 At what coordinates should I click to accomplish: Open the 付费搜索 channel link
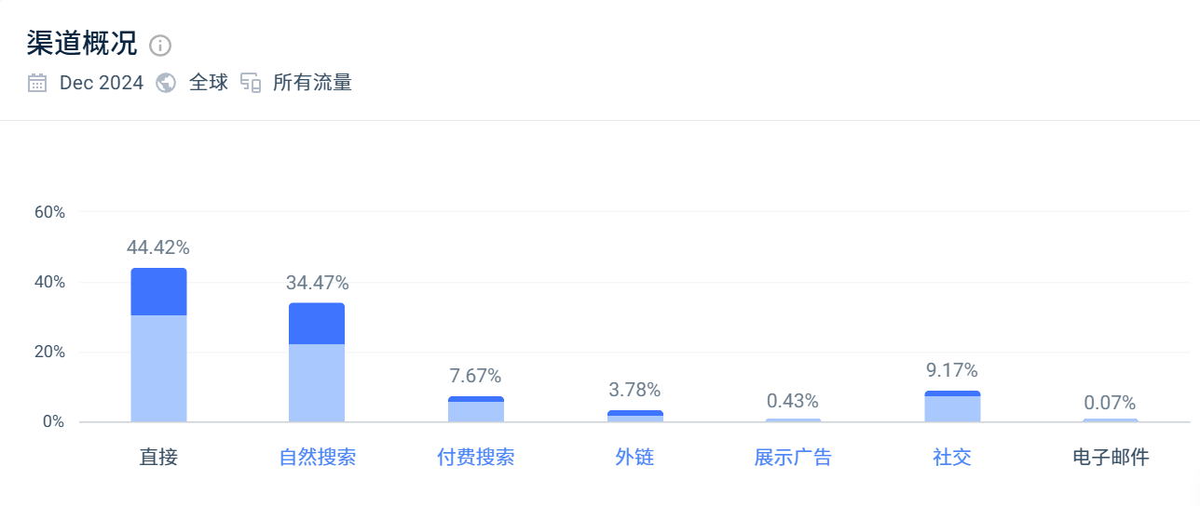click(x=476, y=458)
